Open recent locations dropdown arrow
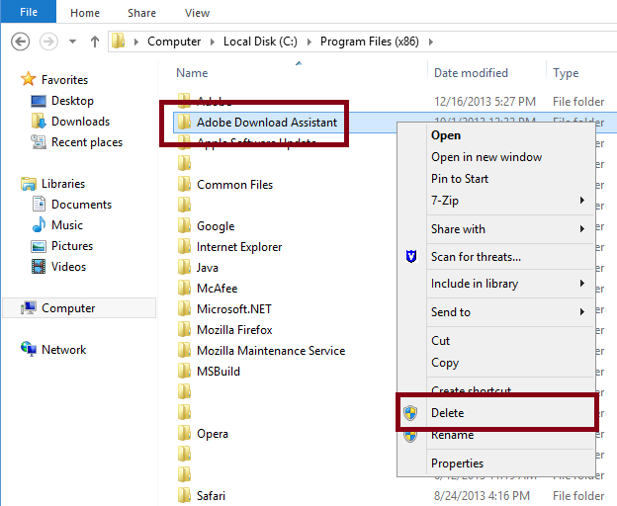The height and width of the screenshot is (506, 617). click(x=72, y=42)
